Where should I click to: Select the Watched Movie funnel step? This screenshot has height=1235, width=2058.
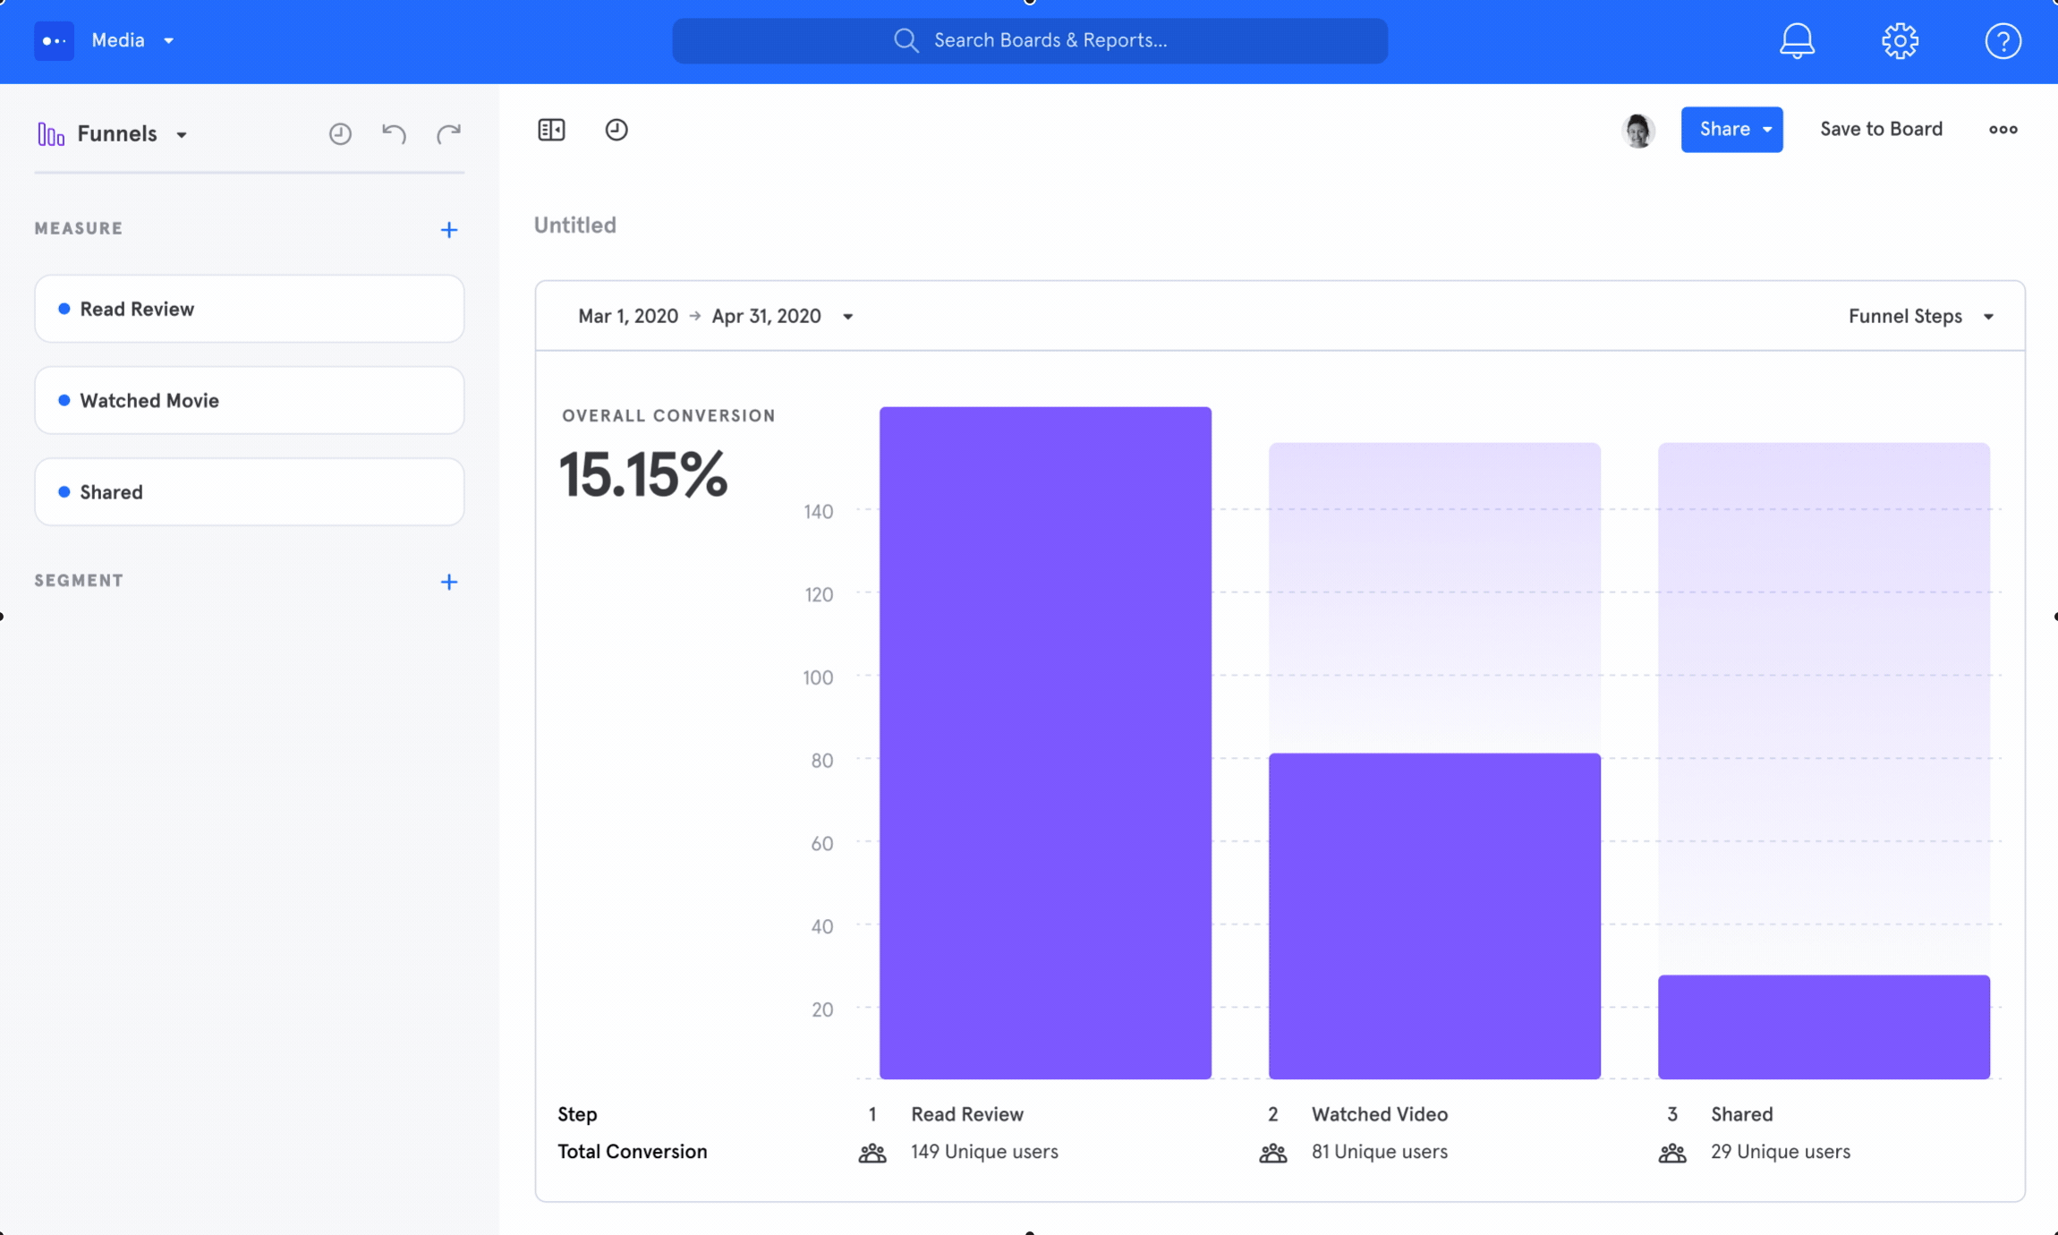click(249, 400)
